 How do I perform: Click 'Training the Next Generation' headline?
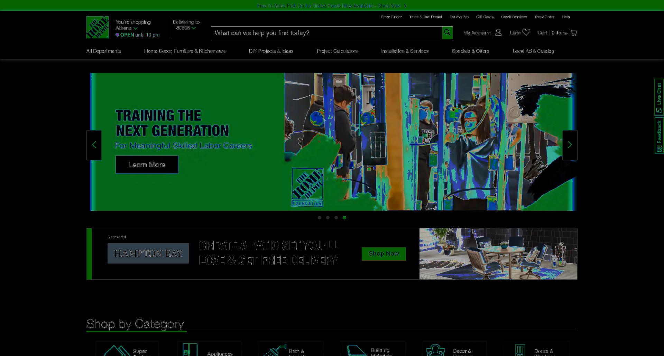172,123
